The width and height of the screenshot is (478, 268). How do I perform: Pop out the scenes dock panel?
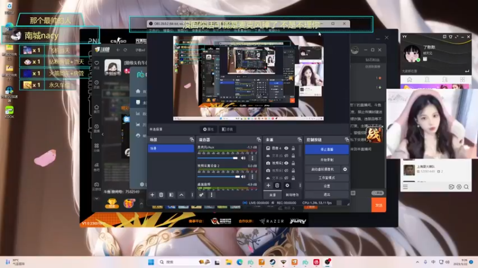pos(192,139)
